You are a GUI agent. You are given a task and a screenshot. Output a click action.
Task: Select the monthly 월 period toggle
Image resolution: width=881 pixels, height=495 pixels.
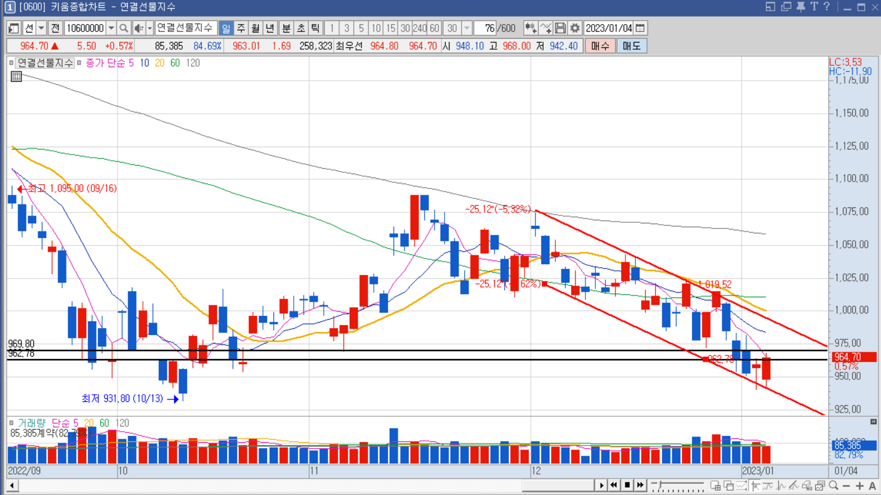pos(255,28)
